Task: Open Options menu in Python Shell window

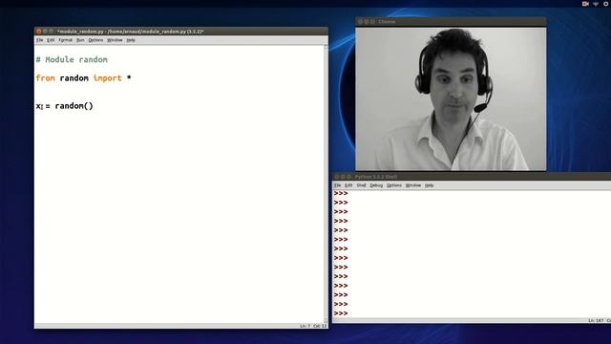Action: point(394,185)
